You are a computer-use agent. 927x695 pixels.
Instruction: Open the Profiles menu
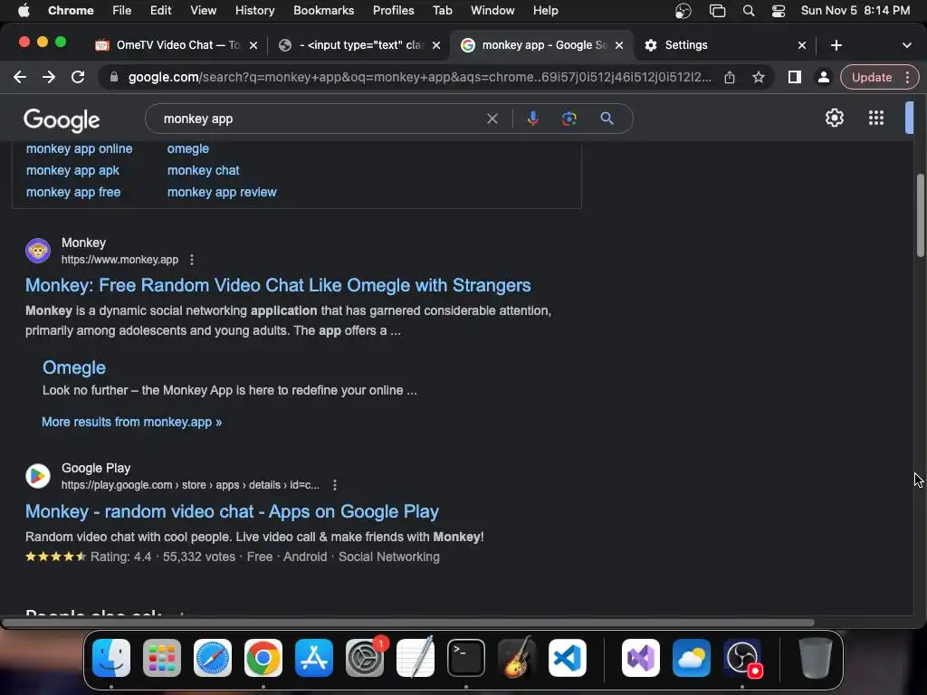[x=393, y=11]
